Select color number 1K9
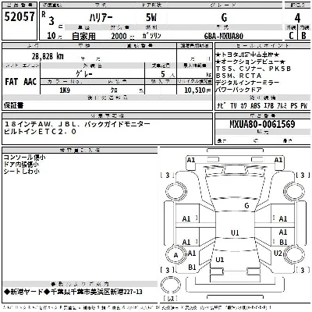312x312 pixels. coord(65,90)
